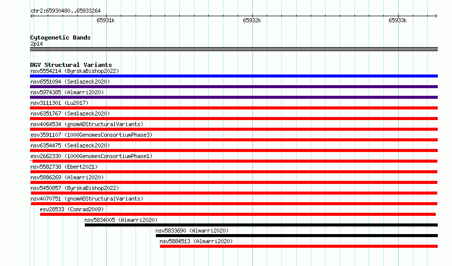Click the 65933k ruler tick label
Image resolution: width=452 pixels, height=266 pixels.
pyautogui.click(x=398, y=20)
